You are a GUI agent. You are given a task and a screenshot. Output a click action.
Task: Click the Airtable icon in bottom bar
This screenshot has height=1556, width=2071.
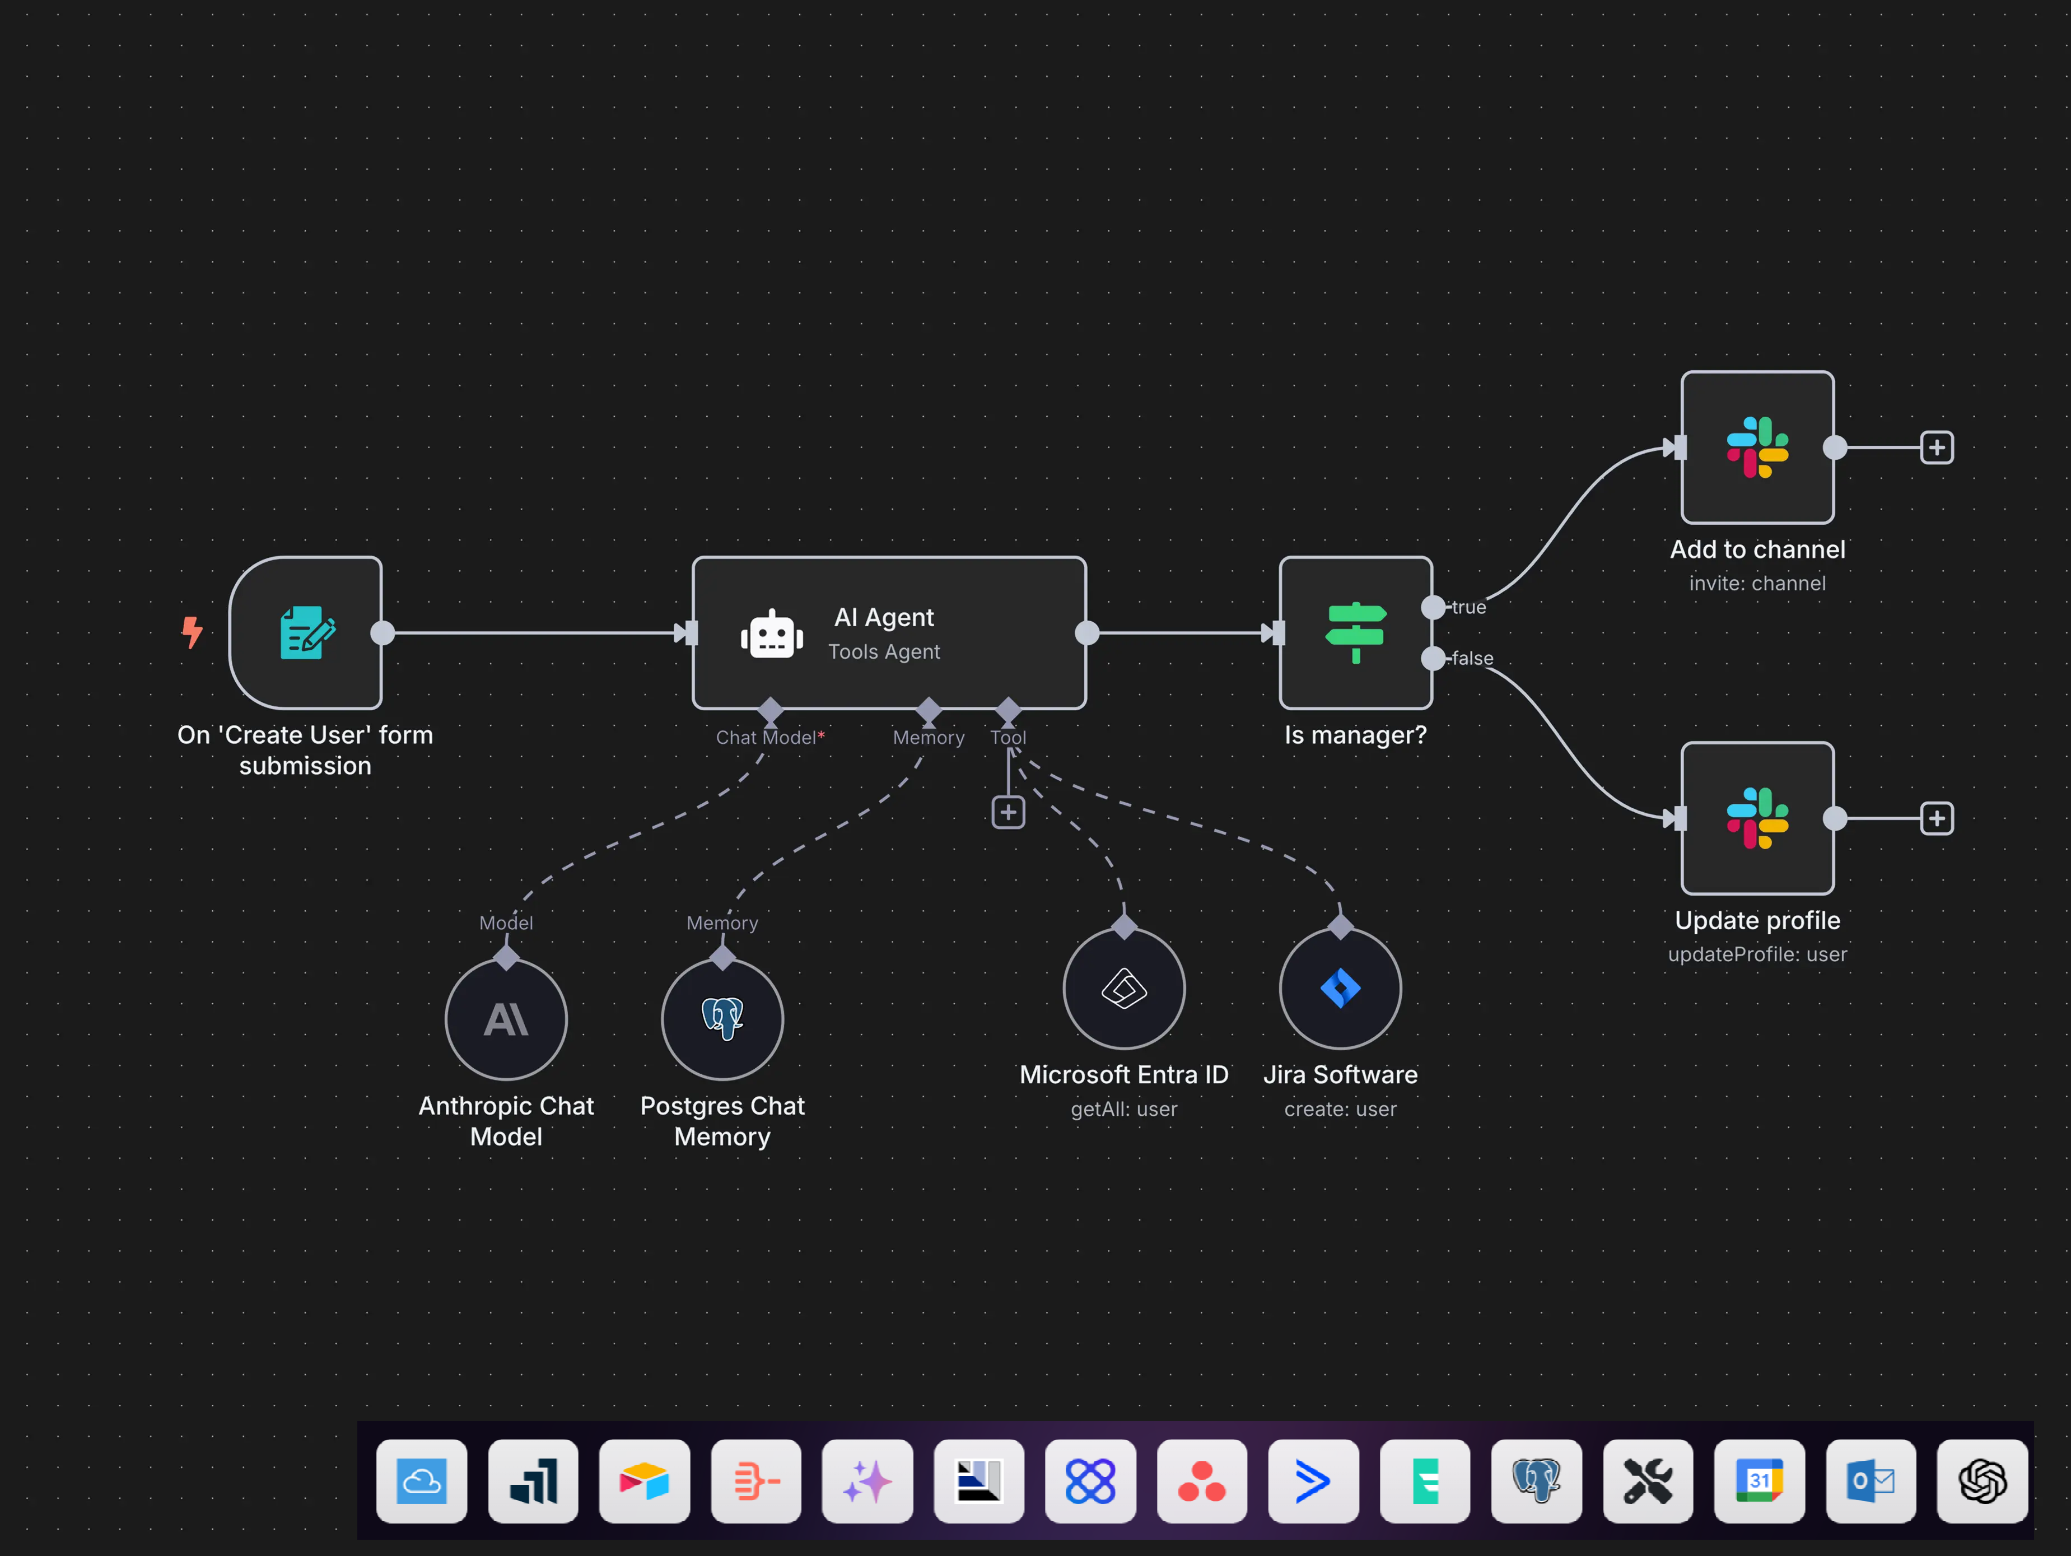pos(644,1481)
